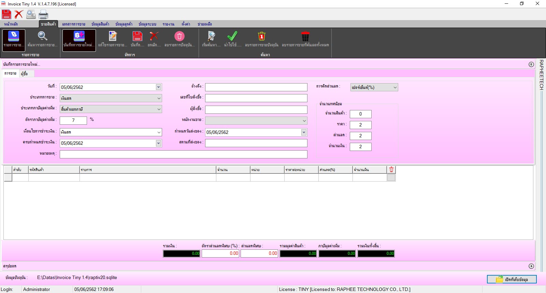This screenshot has height=293, width=546.
Task: Open the รายงาน reports ribbon tab
Action: coord(168,24)
